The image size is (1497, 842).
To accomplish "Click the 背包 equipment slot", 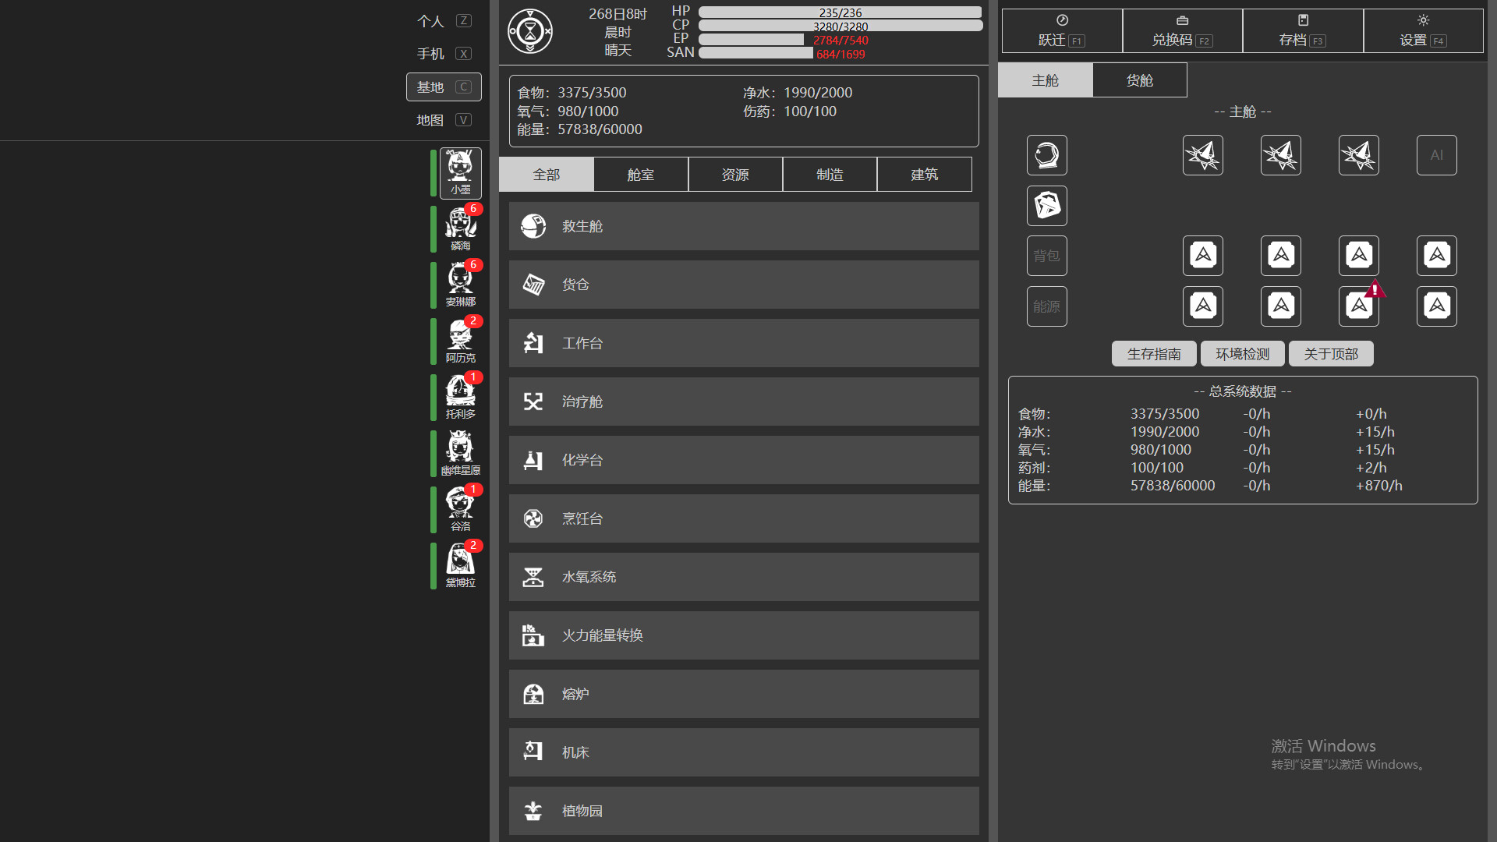I will (1046, 256).
